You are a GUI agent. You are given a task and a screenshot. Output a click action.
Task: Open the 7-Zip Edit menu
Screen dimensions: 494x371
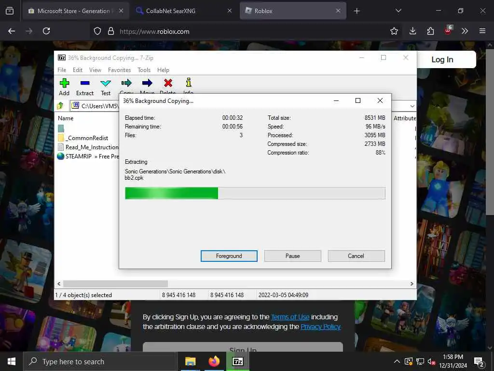pos(78,70)
